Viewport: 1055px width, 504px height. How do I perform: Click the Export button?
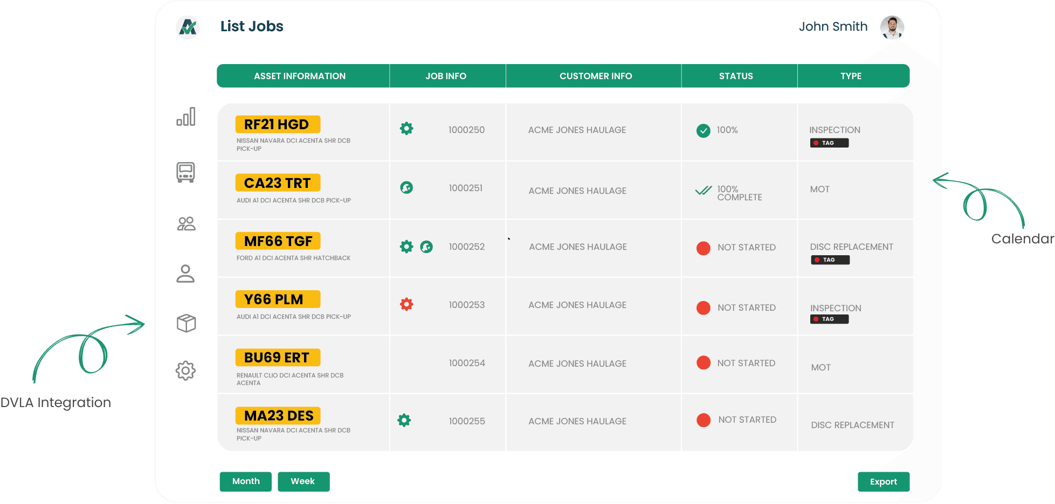[884, 482]
